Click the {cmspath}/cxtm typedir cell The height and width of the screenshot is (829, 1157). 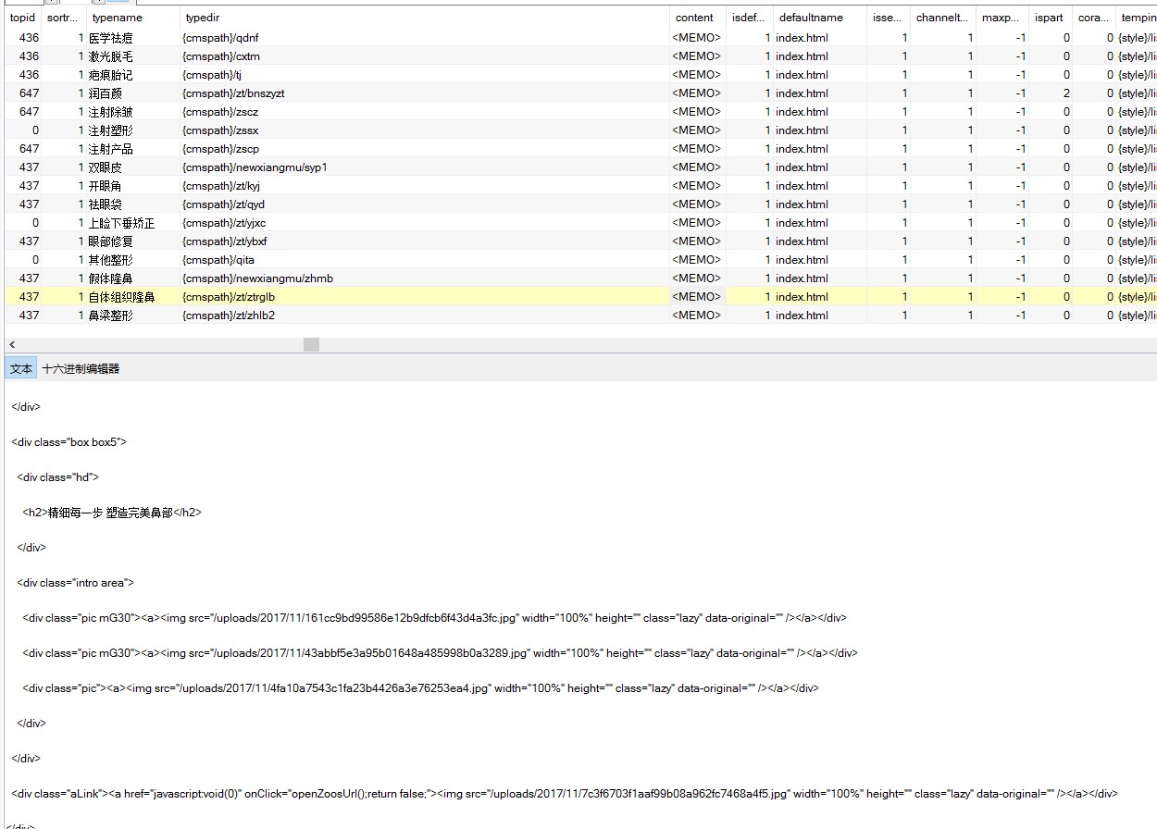[x=424, y=56]
